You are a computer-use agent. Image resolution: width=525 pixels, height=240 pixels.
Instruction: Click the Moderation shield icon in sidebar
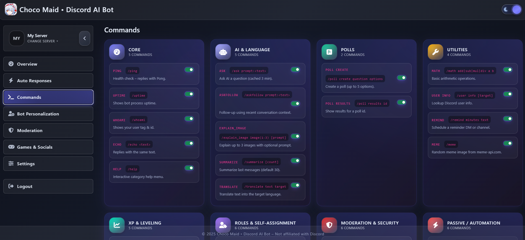(x=11, y=130)
